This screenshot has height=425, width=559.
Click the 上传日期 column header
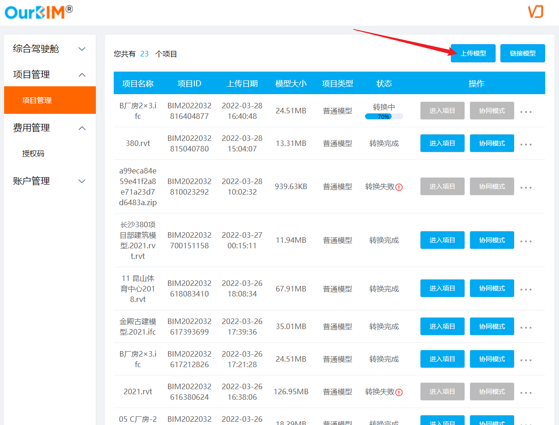(242, 84)
